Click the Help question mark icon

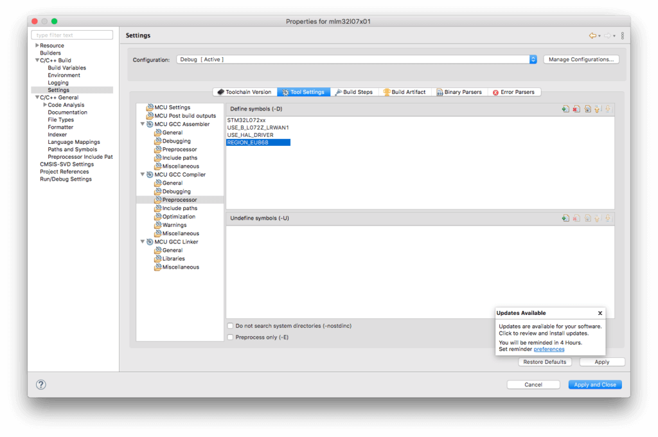(x=40, y=384)
